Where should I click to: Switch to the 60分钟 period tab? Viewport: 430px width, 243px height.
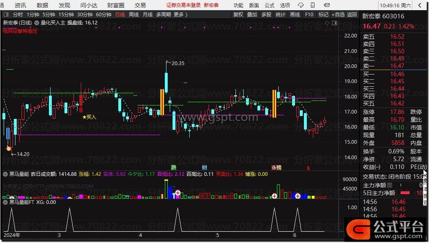(x=104, y=15)
